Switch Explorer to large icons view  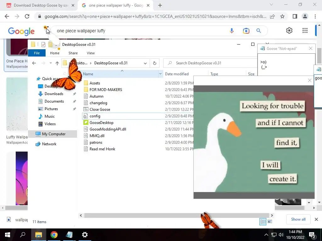[270, 222]
